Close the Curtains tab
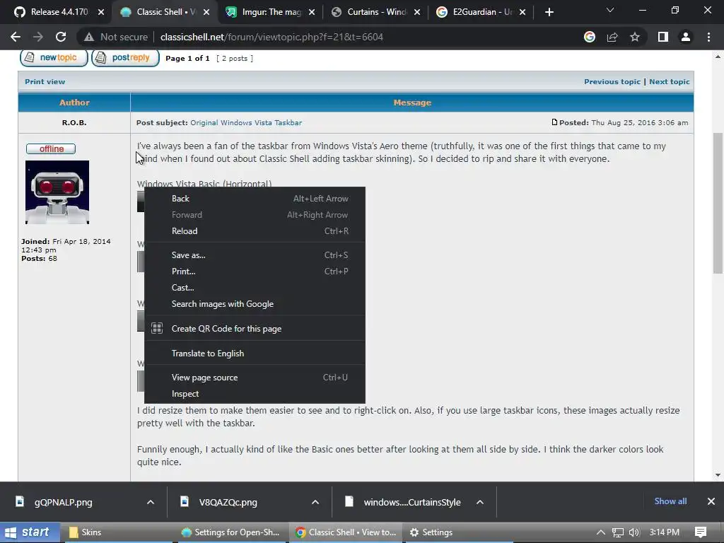724x543 pixels. [417, 12]
